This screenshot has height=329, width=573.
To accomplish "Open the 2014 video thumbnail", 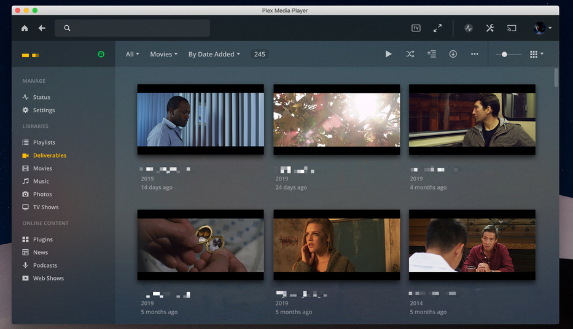I will 472,245.
